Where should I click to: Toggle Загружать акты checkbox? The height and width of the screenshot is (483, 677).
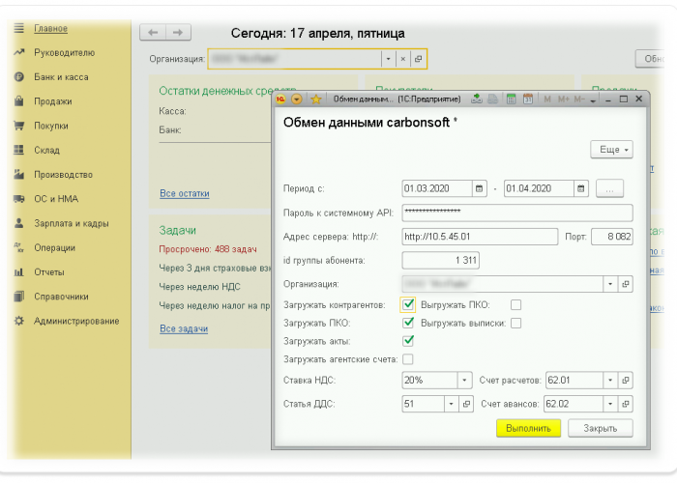point(408,341)
